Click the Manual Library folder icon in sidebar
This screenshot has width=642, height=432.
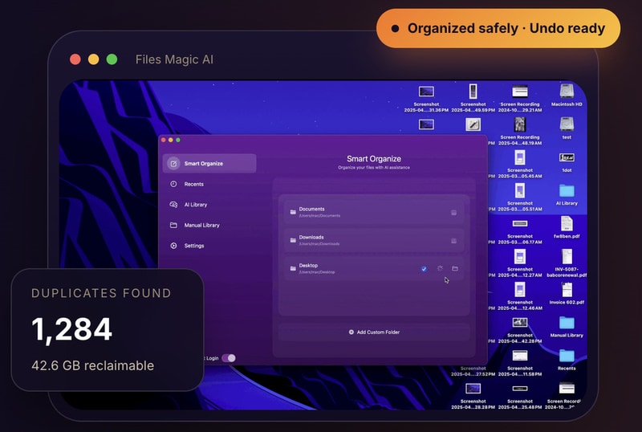pos(173,226)
